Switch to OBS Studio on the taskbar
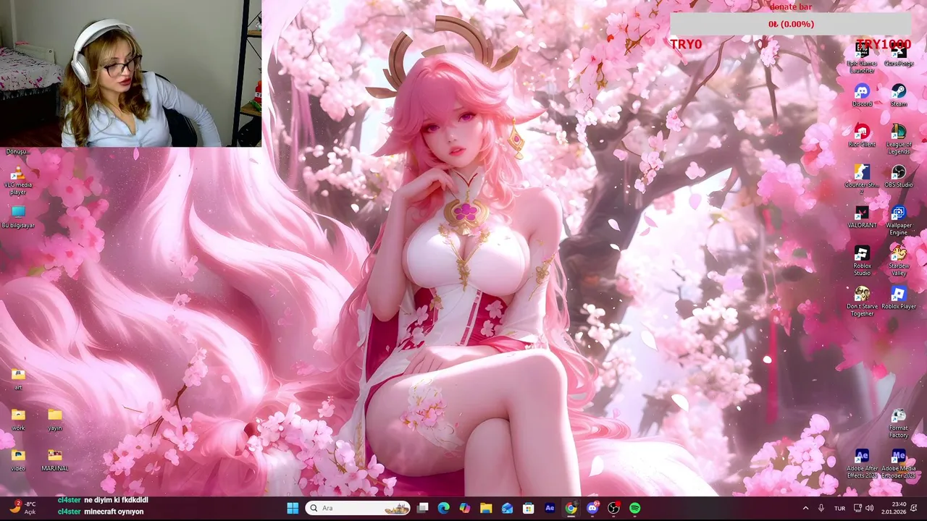Screen dimensions: 927x521 coord(613,508)
